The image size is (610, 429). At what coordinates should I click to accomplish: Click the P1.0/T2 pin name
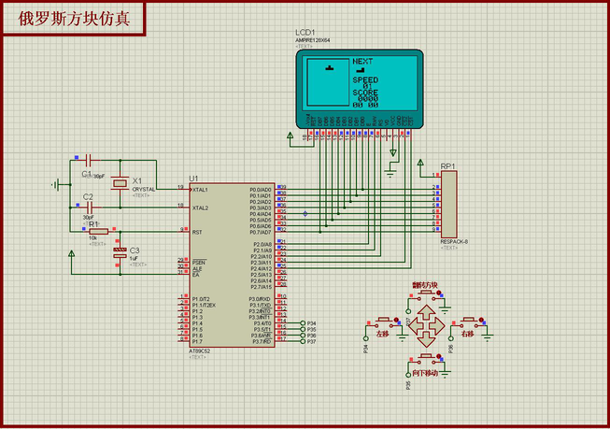click(x=201, y=299)
